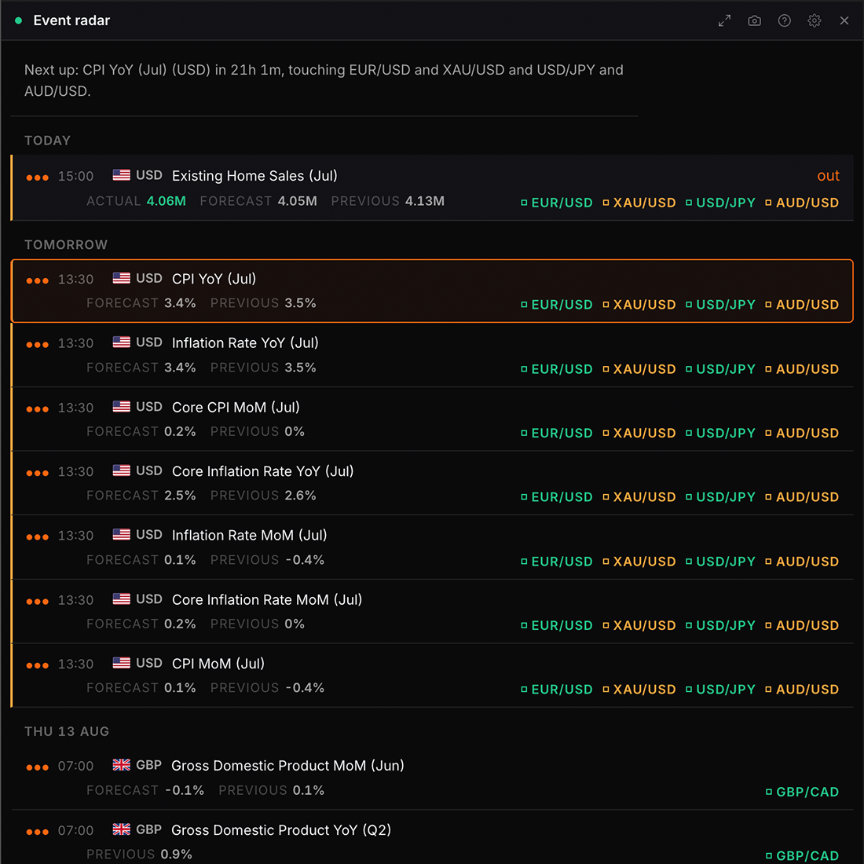864x864 pixels.
Task: Click the forecast value 4.05M
Action: 298,201
